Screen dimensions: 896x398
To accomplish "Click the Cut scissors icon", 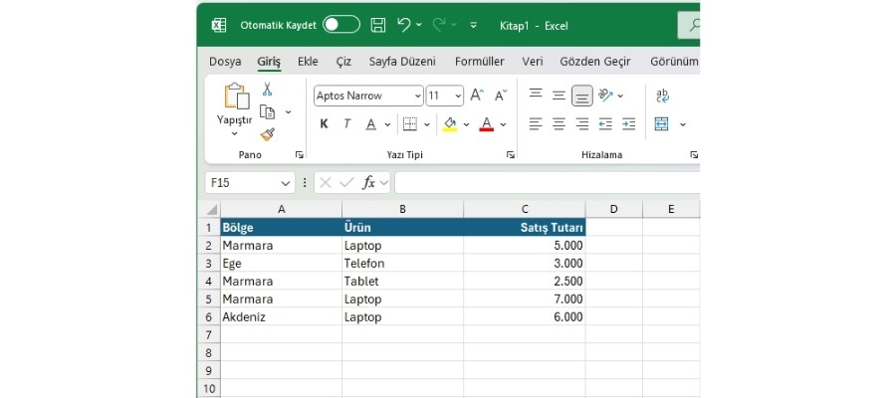I will (267, 90).
